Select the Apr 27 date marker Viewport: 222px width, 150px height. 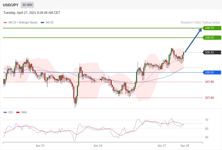coord(162,146)
